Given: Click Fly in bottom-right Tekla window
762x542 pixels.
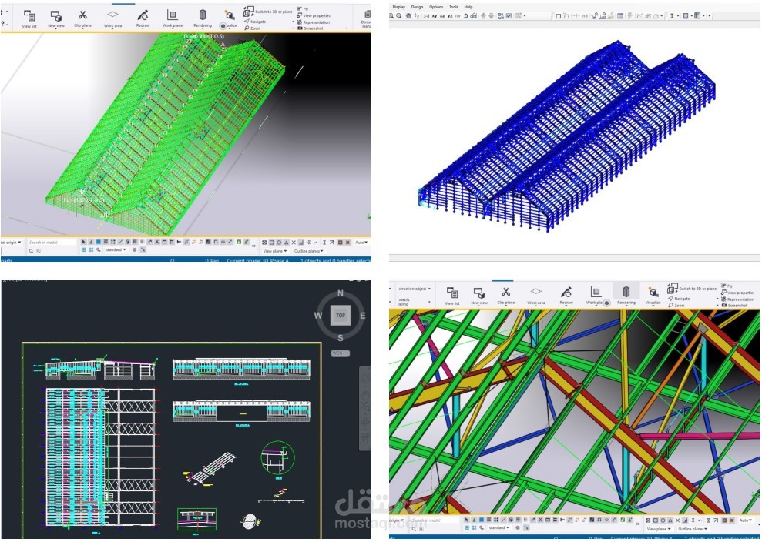Looking at the screenshot, I should [727, 286].
